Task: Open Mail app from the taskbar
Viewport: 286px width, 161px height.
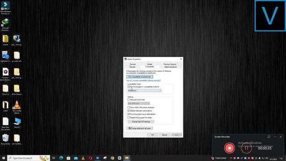Action: (76, 158)
